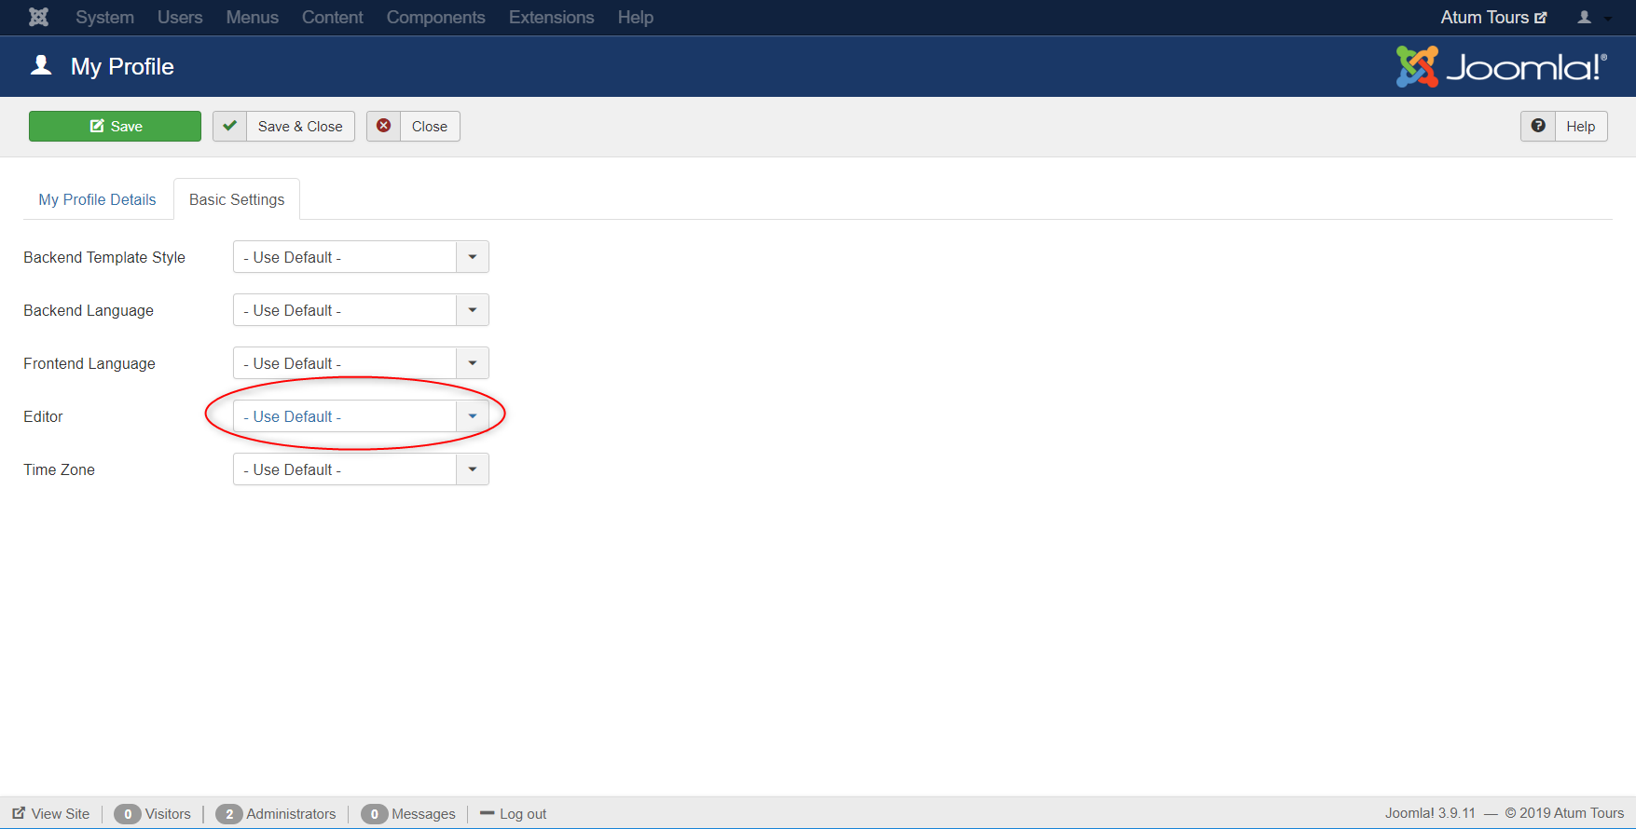
Task: Open the Help menu in top bar
Action: coord(635,17)
